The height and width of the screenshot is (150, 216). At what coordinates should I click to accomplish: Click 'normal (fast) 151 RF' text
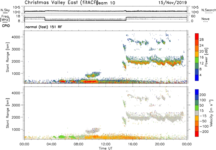44,27
